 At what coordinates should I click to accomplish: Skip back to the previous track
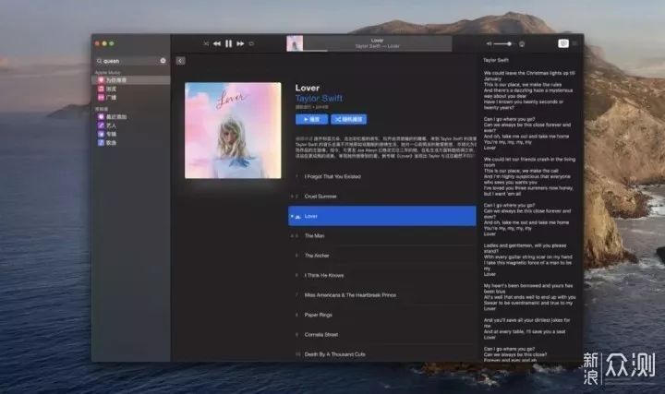click(217, 43)
